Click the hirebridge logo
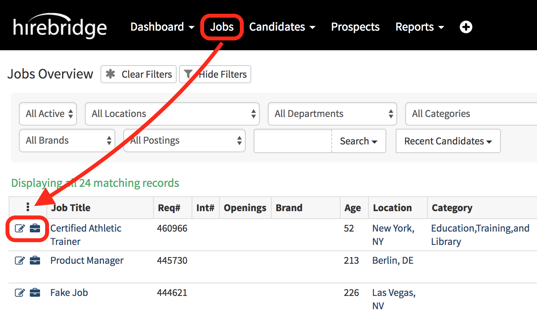This screenshot has width=537, height=314. [60, 27]
